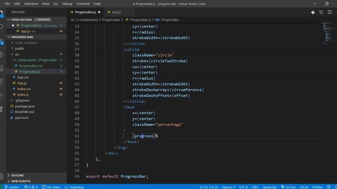The width and height of the screenshot is (337, 189).
Task: Open the Manage gear icon
Action: pyautogui.click(x=1, y=176)
